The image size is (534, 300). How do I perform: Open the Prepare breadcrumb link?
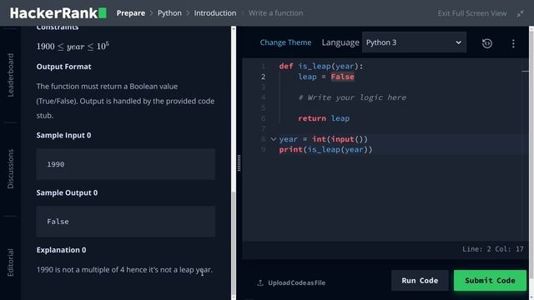(131, 13)
